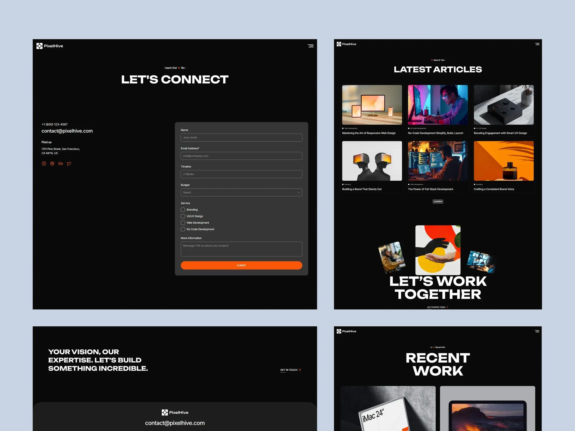Open the arrow icon next to Get In Touch
This screenshot has height=431, width=575.
(300, 370)
